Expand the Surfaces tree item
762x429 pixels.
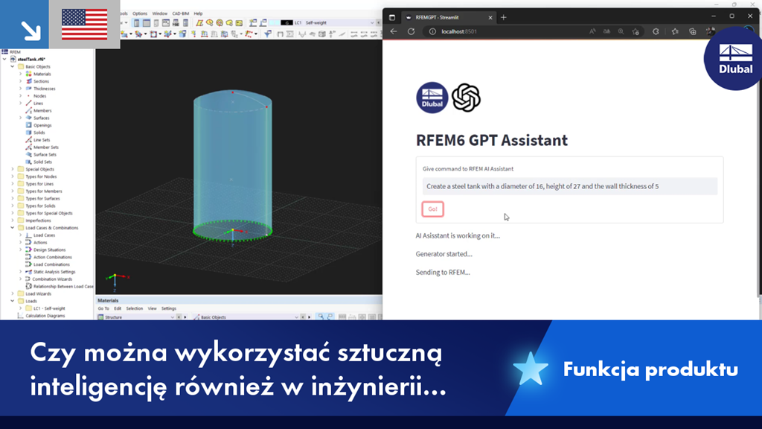(20, 118)
